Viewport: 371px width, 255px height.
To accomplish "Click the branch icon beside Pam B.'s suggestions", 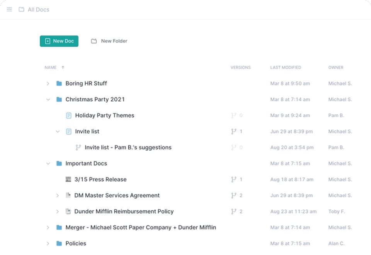I will (78, 147).
